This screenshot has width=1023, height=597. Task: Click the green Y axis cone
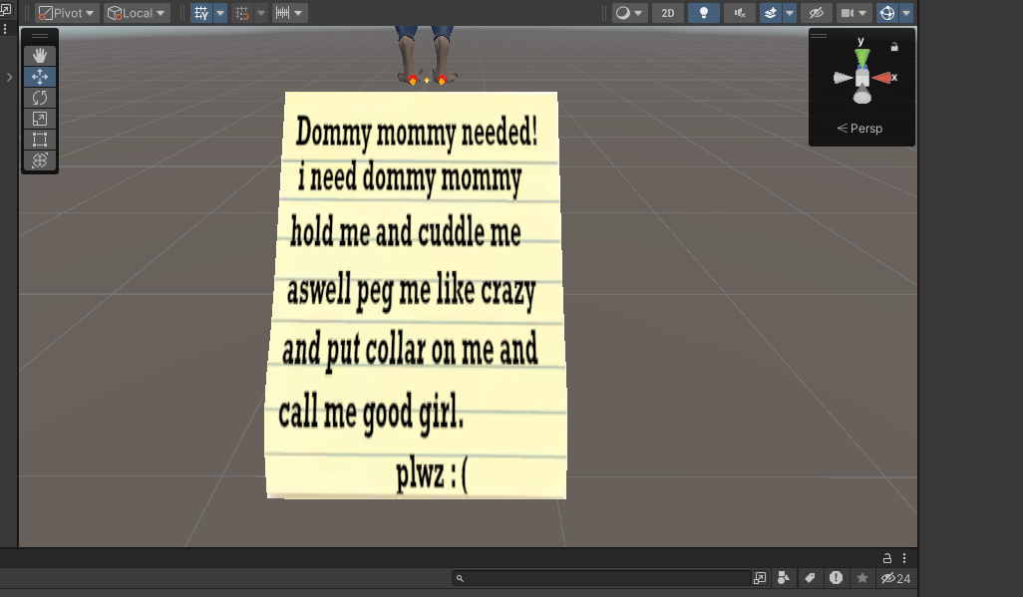[x=861, y=58]
